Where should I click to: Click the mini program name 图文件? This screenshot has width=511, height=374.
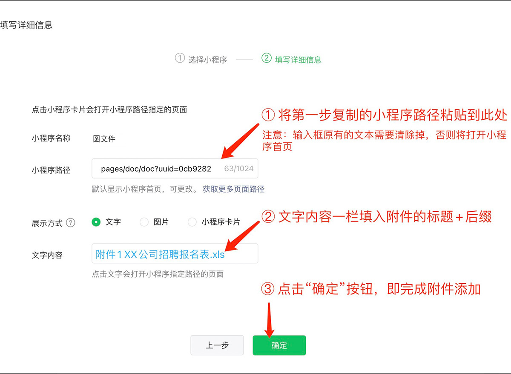point(104,139)
